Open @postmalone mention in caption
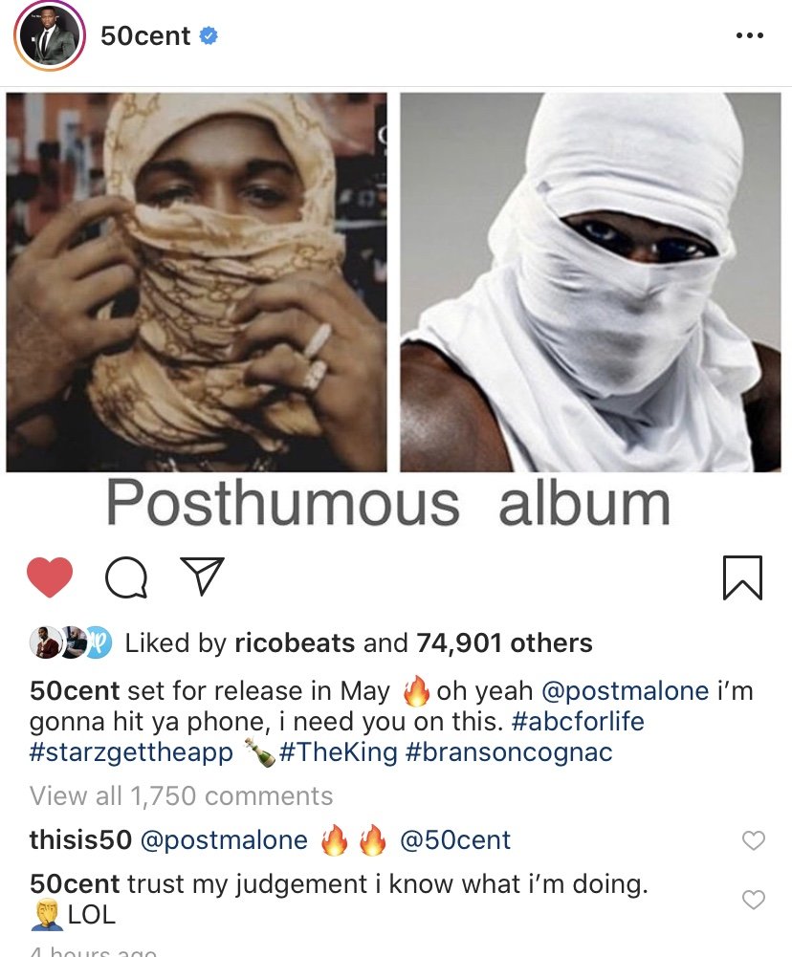The image size is (792, 957). (x=626, y=691)
